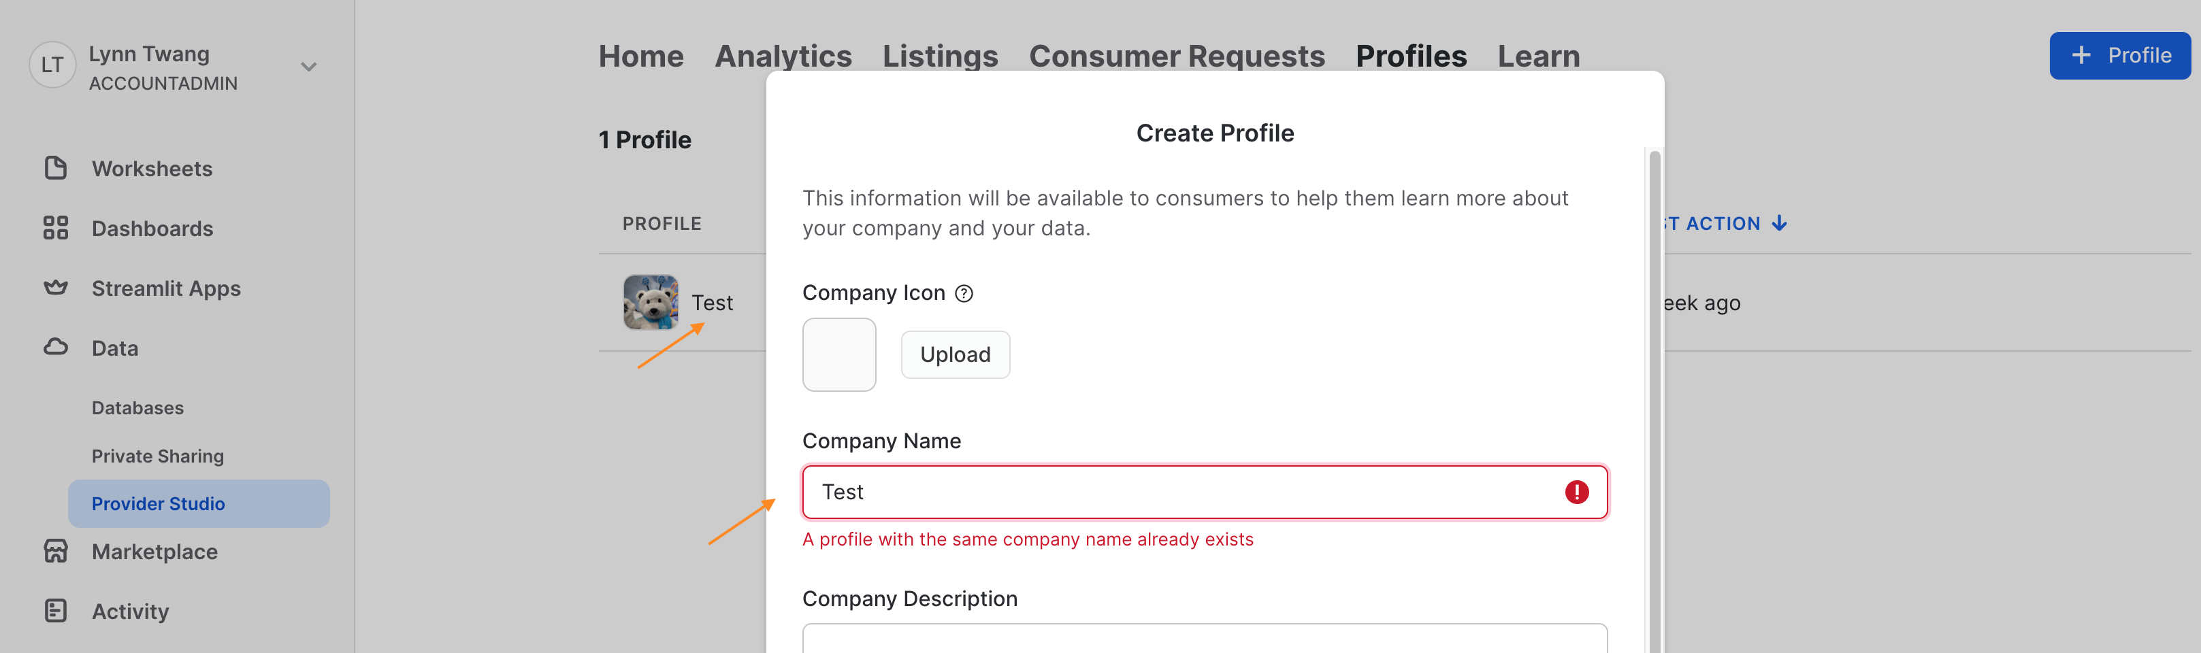The image size is (2201, 653).
Task: Click the + Profile button
Action: coord(2120,56)
